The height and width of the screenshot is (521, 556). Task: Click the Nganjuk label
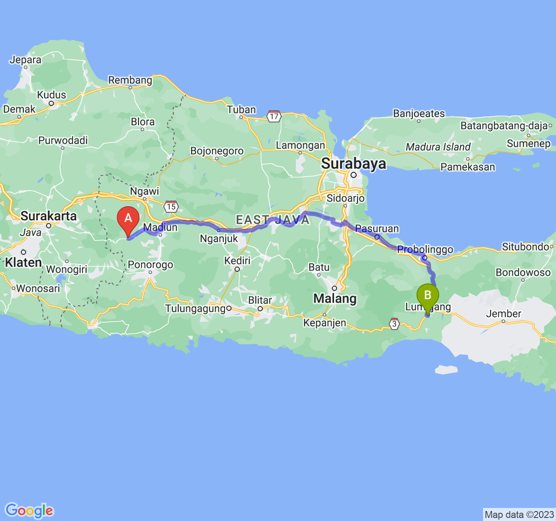[219, 238]
